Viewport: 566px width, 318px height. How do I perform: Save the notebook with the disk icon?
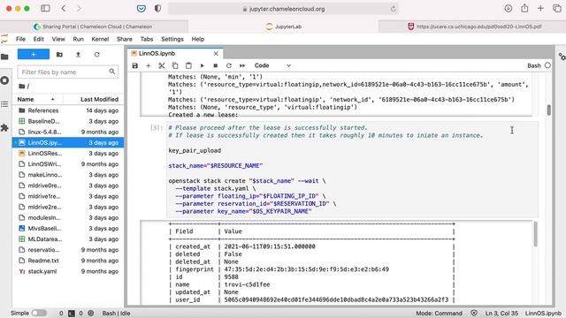point(135,65)
